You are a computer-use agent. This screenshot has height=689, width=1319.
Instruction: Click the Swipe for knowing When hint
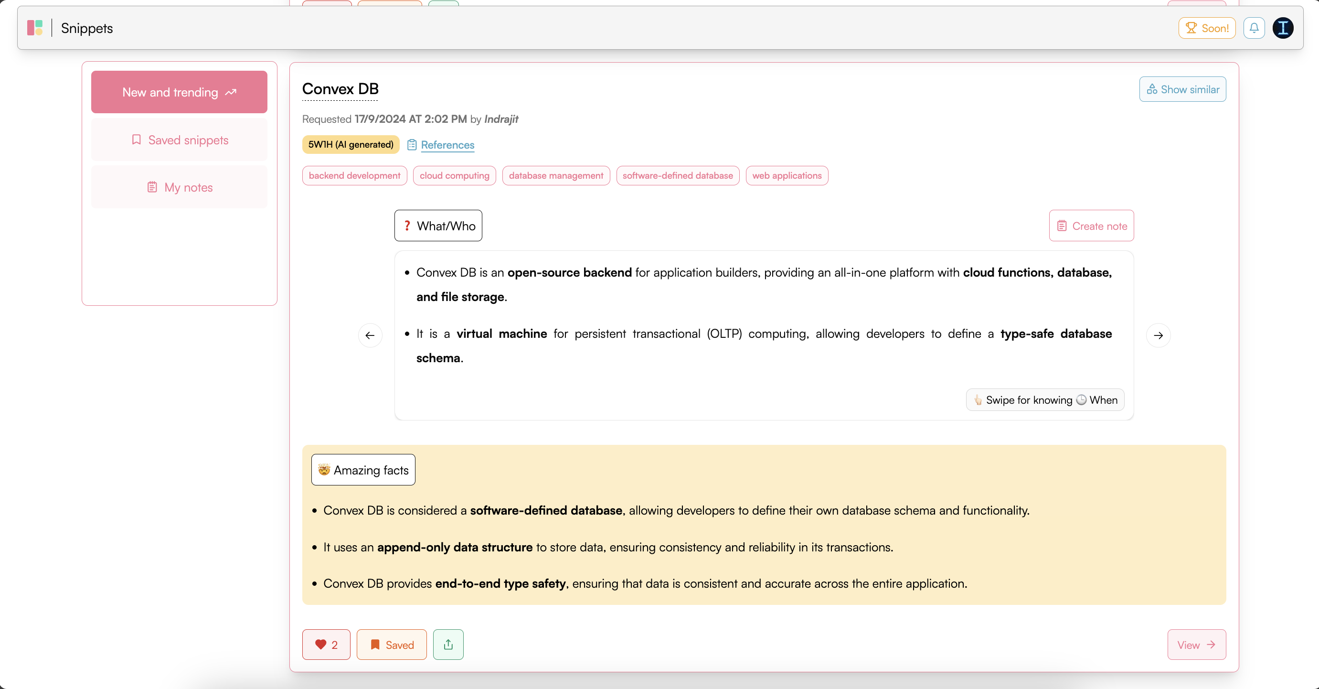(x=1044, y=400)
